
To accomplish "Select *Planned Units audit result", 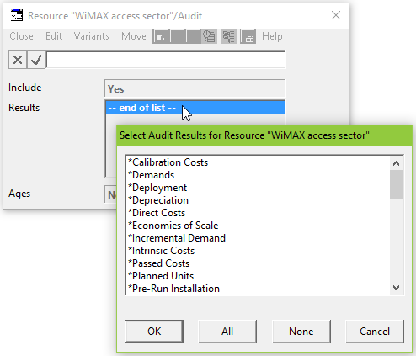I will click(x=161, y=276).
